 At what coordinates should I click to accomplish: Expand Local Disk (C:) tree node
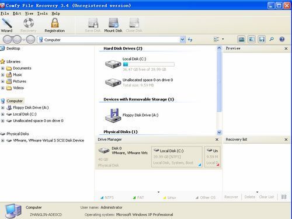pos(2,114)
